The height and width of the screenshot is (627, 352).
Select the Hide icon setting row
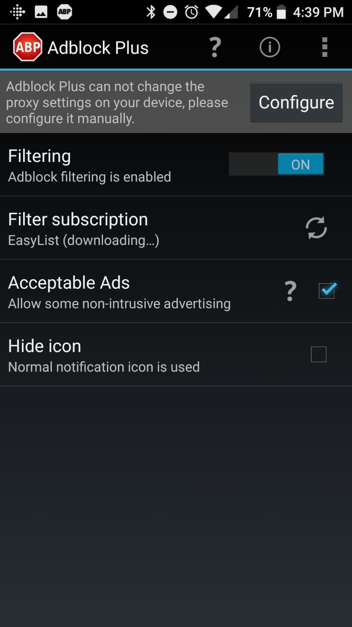[x=176, y=355]
